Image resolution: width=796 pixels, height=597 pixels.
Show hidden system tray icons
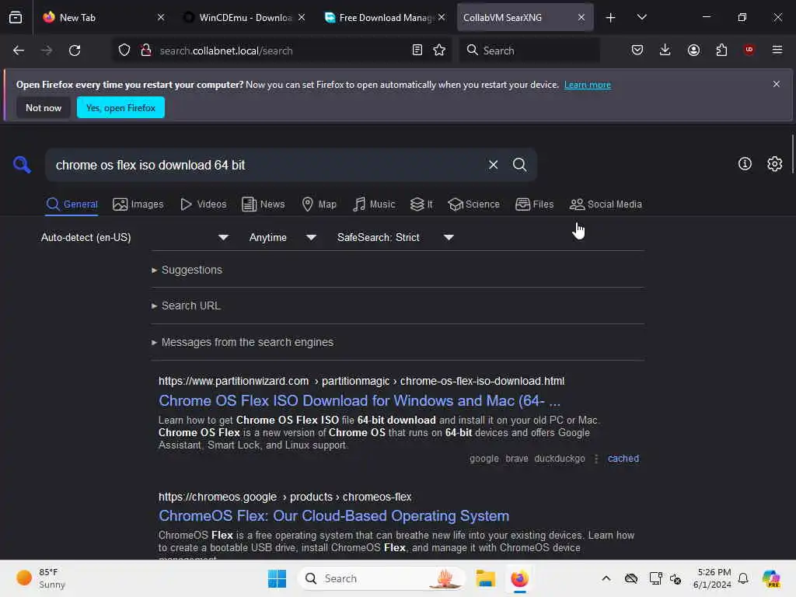pos(606,578)
